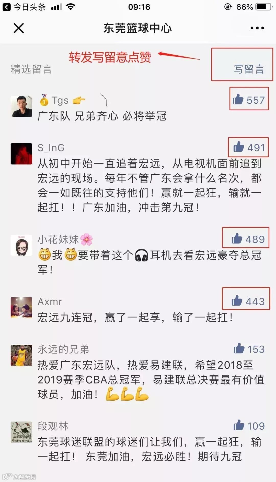Like Tgs's comment with 557 likes
276x482 pixels.
click(249, 100)
